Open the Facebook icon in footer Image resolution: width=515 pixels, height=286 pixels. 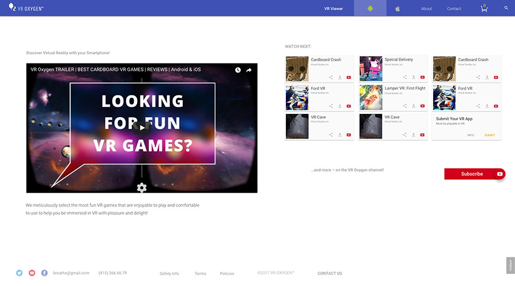(x=44, y=273)
